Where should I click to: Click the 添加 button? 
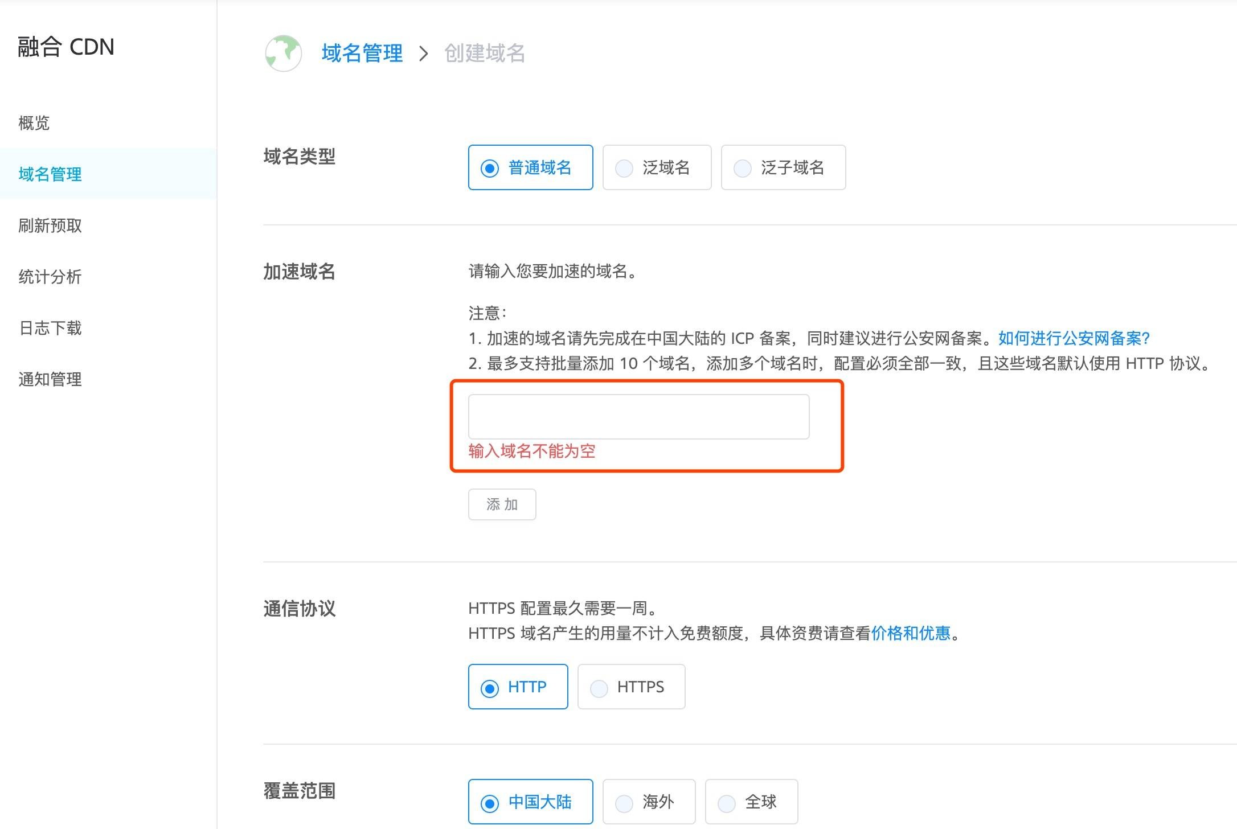tap(502, 504)
